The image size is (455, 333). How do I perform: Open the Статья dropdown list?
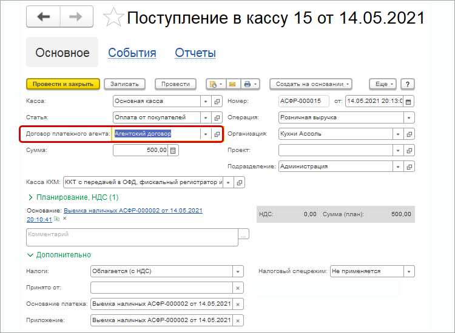click(x=206, y=117)
